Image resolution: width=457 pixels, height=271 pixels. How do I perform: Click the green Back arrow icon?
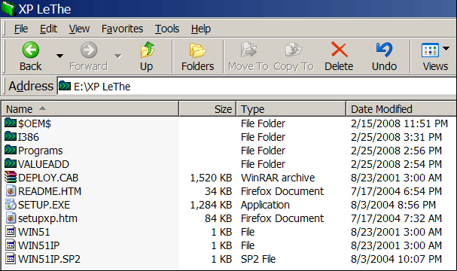coord(31,50)
